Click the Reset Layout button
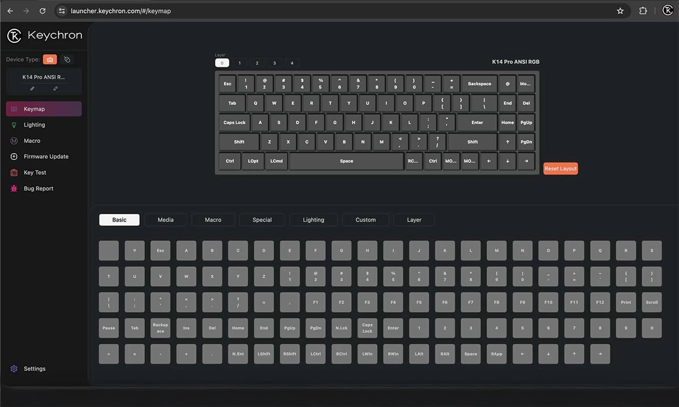 560,168
